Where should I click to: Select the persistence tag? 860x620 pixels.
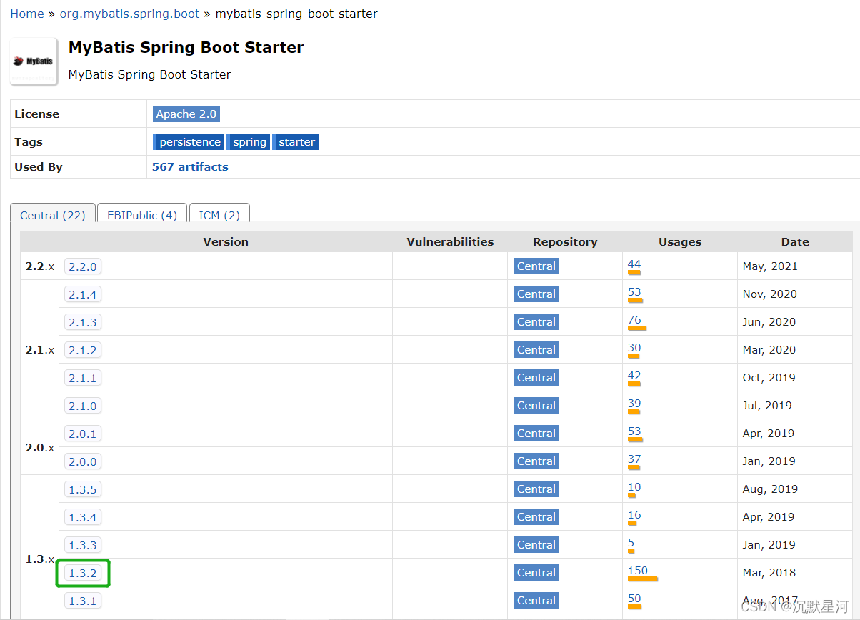[189, 142]
